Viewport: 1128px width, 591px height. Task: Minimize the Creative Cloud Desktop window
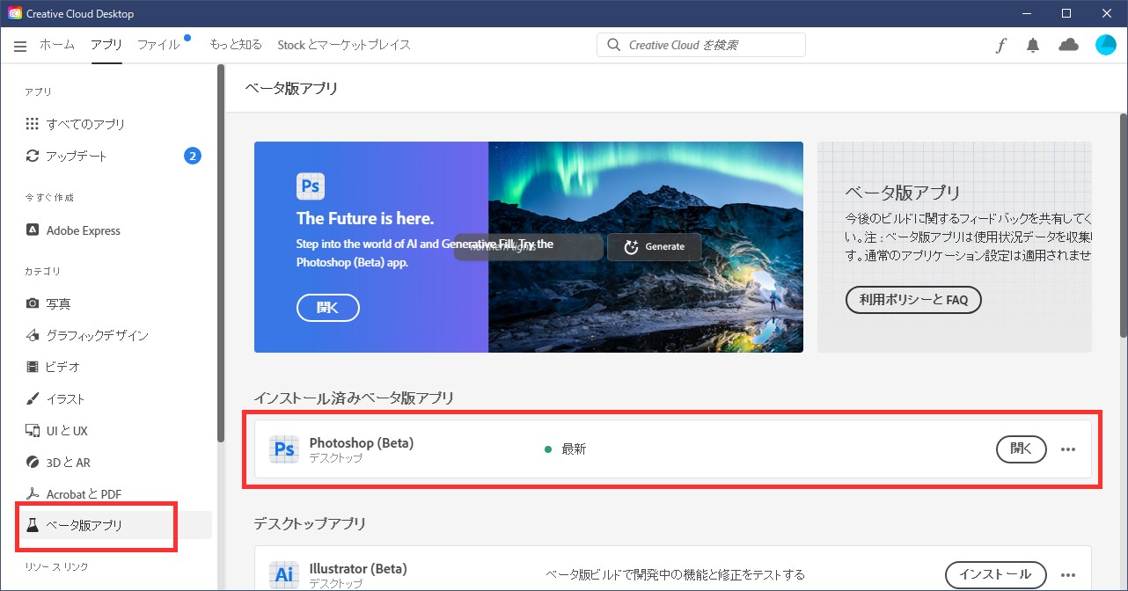[1026, 13]
